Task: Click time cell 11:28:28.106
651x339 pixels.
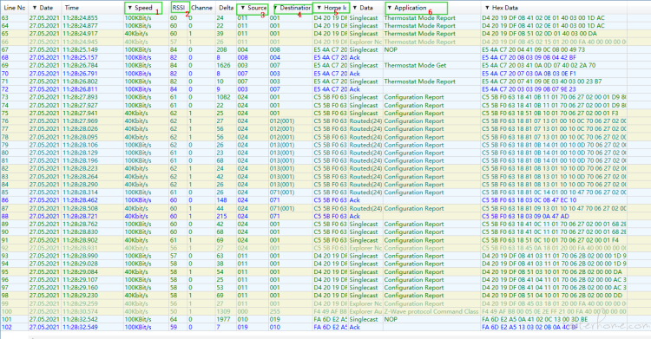Action: (81, 146)
